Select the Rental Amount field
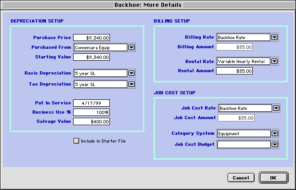The width and height of the screenshot is (296, 190). tap(234, 71)
